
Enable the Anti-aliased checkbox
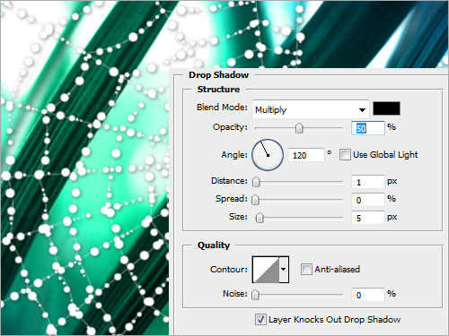click(306, 269)
